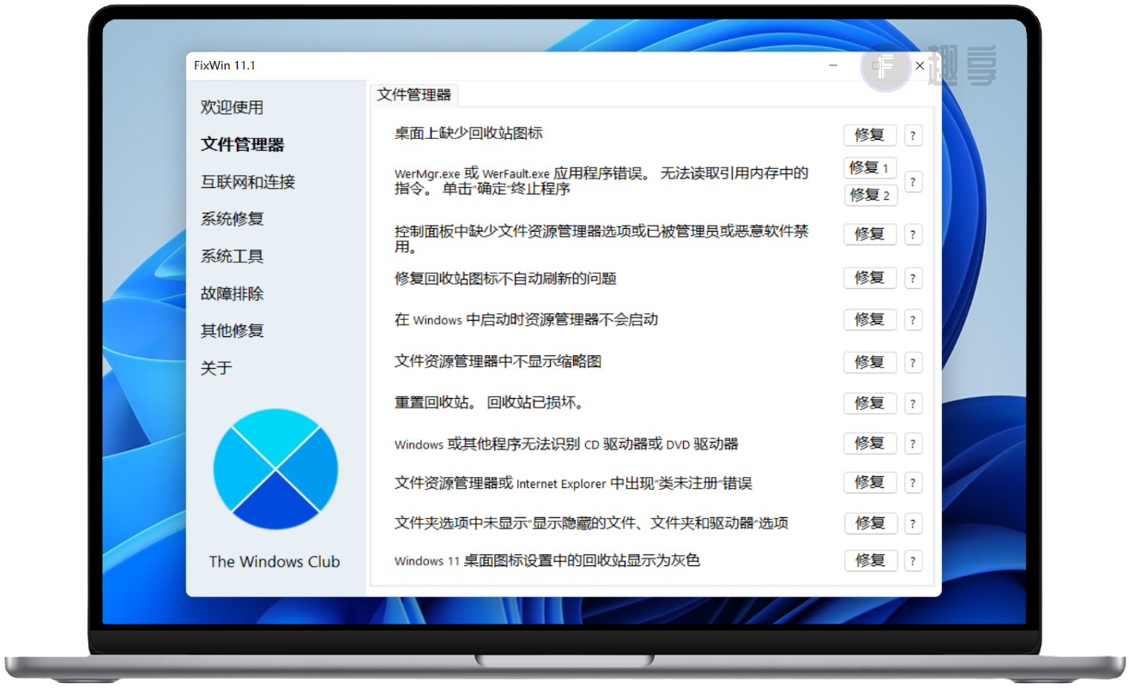Open the 欢迎使用 section
The image size is (1129, 688).
(x=232, y=107)
